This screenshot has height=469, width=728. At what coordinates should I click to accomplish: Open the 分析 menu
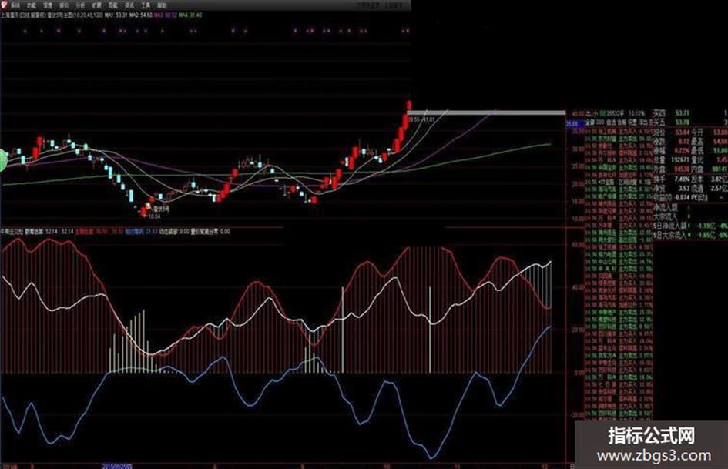[x=80, y=5]
